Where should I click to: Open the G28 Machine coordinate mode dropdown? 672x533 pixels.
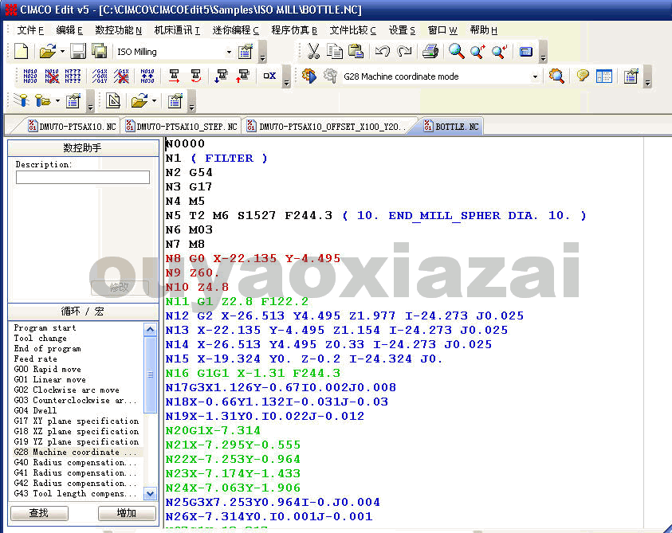click(535, 76)
